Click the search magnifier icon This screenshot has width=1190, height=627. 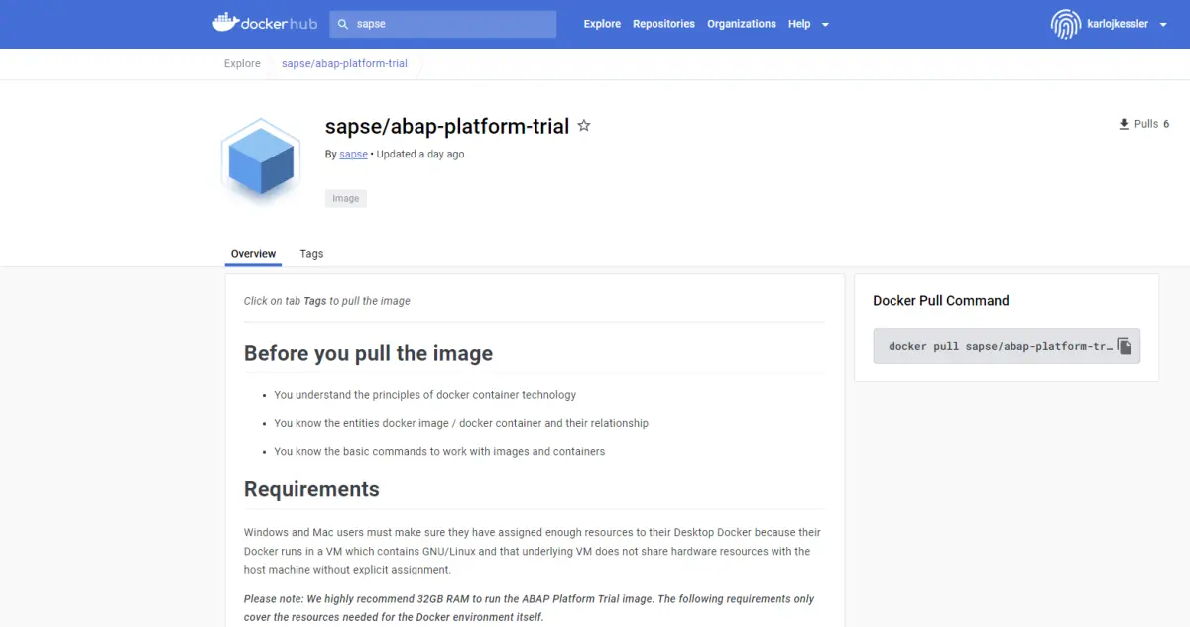343,24
